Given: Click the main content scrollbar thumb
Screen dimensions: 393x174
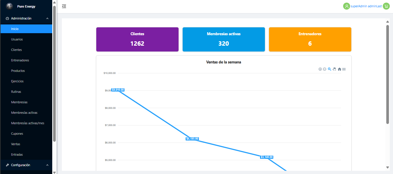Looking at the screenshot, I should [387, 74].
